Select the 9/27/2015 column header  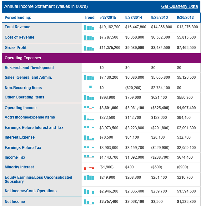(107, 18)
